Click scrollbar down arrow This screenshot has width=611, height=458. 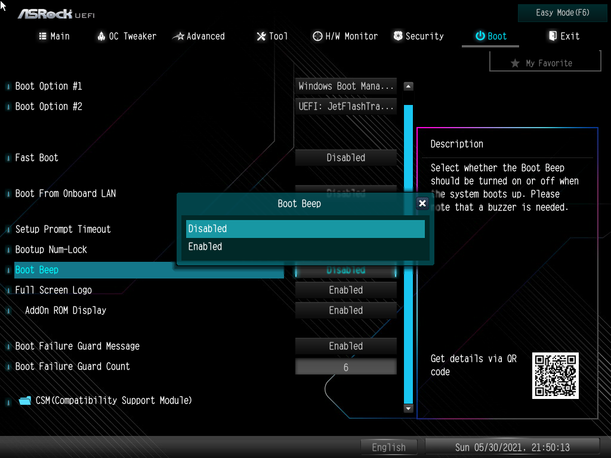[x=408, y=409]
